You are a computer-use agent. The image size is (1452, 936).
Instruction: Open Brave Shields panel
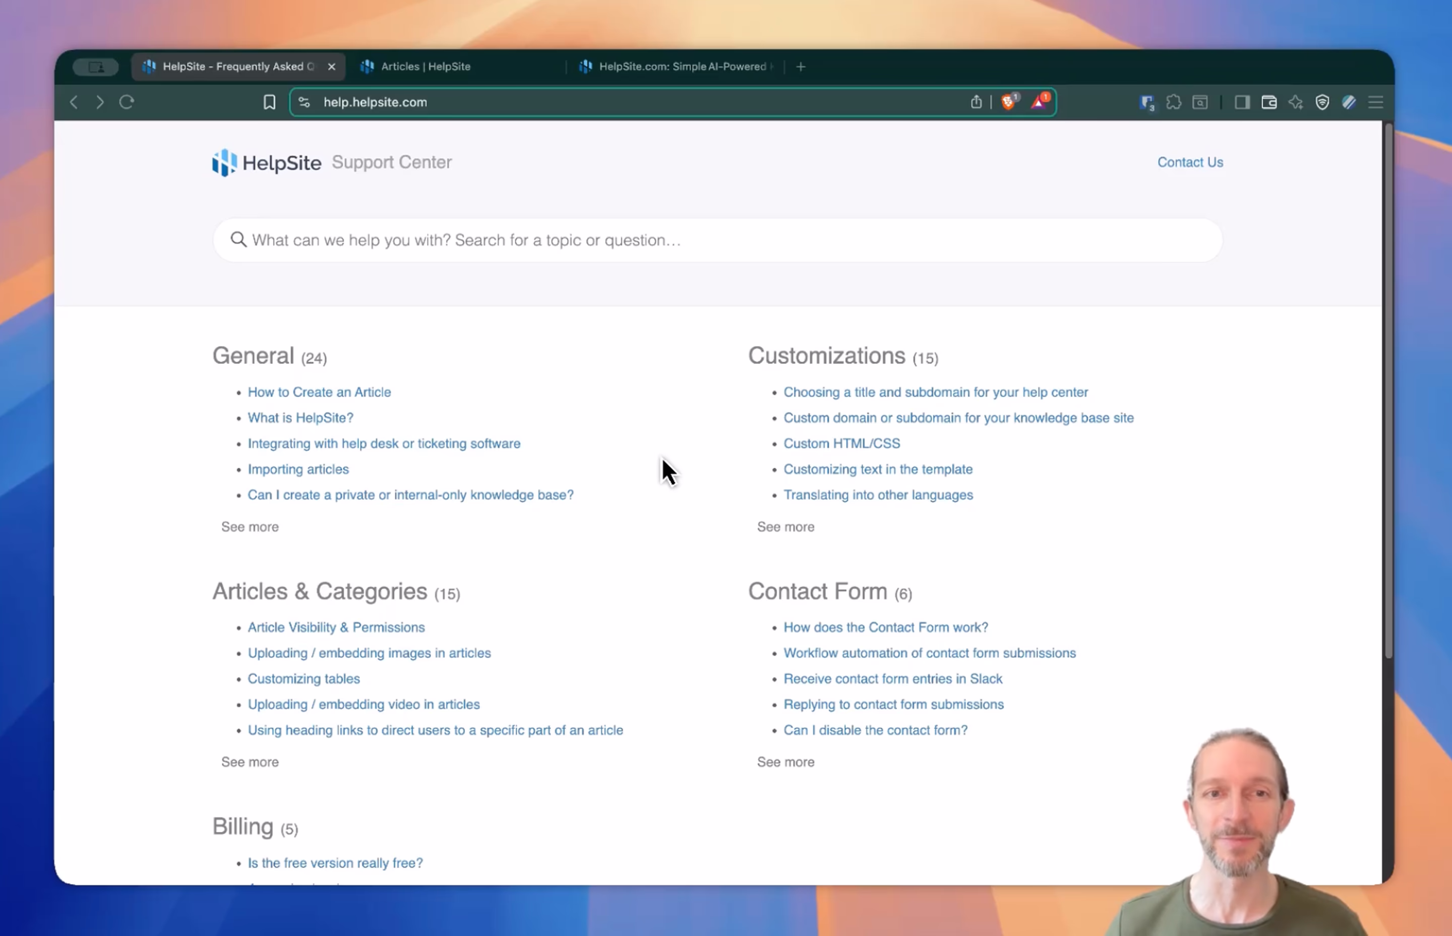(x=1008, y=101)
